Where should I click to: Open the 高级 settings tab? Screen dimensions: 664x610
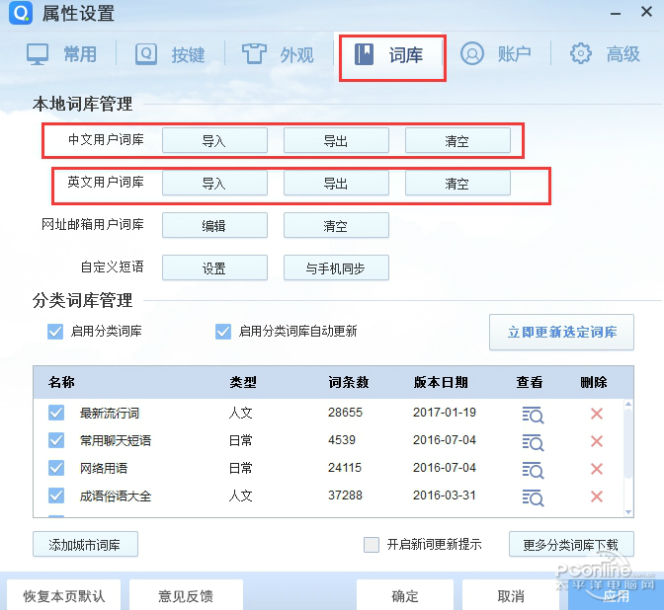(605, 54)
